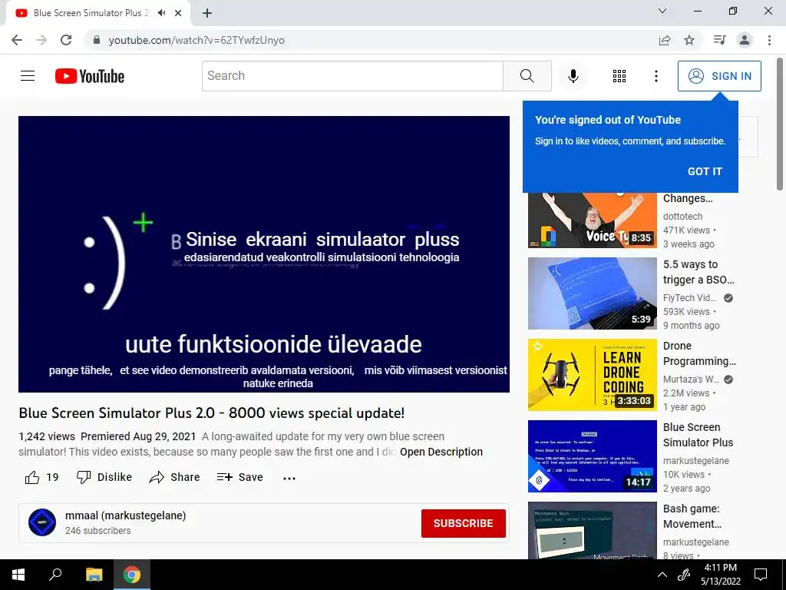Open YouTube settings three-dot menu
786x590 pixels.
point(656,76)
